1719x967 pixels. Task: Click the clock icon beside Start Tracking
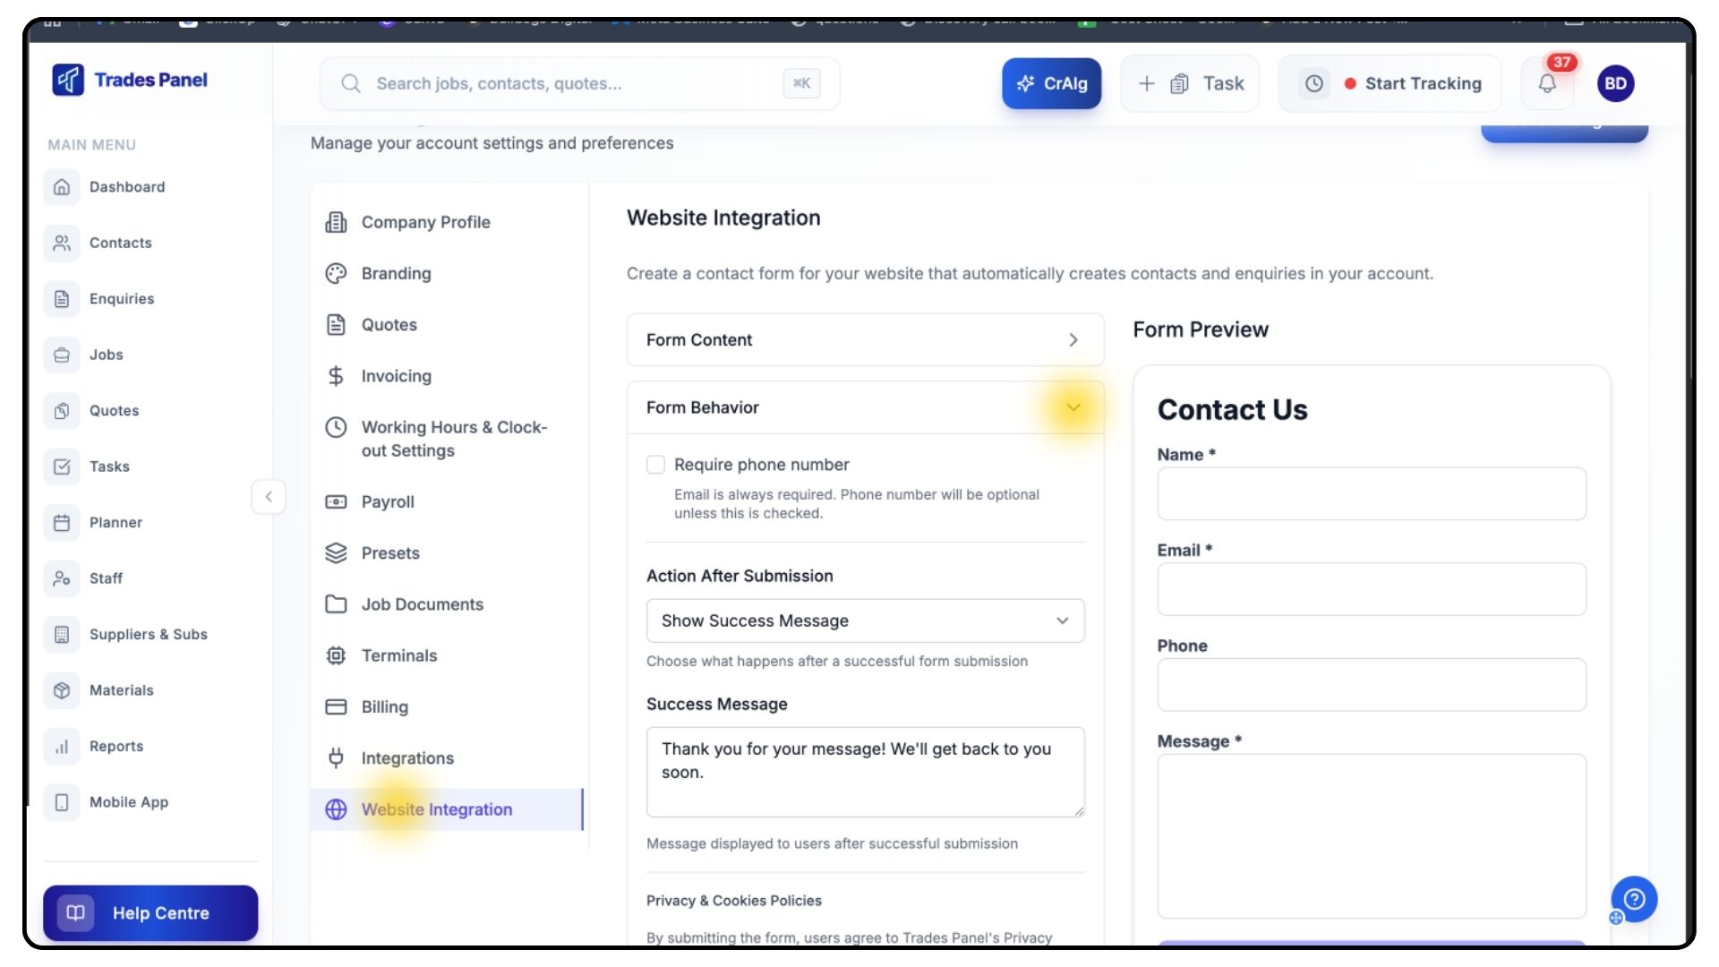1313,83
